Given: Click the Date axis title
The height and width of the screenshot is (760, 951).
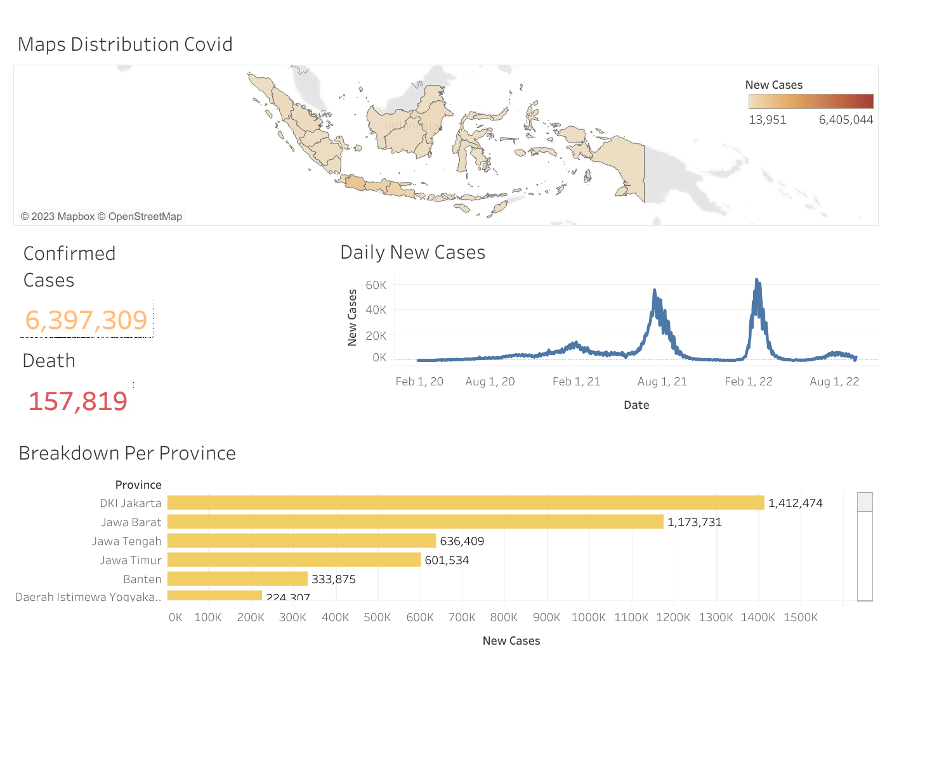Looking at the screenshot, I should point(636,405).
